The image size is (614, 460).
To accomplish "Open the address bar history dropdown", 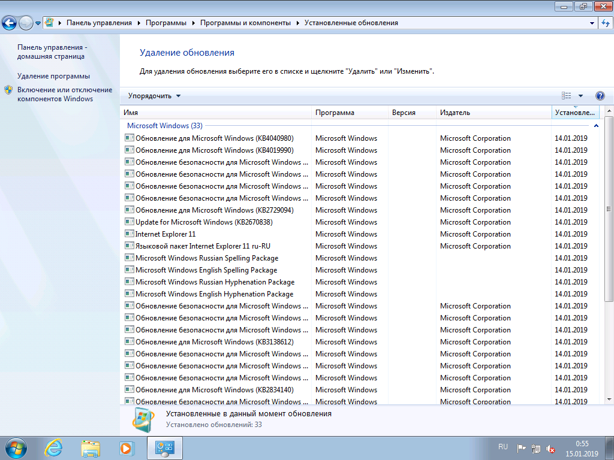I will [592, 23].
